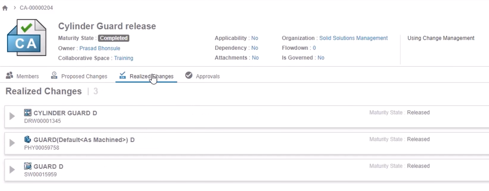Open the Approvals tab
This screenshot has height=191, width=489.
(x=208, y=76)
